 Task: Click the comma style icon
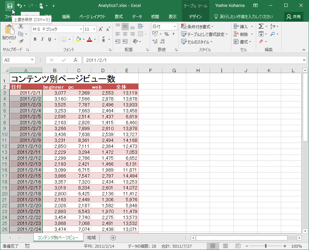coord(173,34)
